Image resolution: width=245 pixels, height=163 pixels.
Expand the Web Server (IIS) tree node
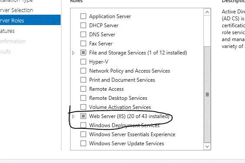(x=73, y=116)
